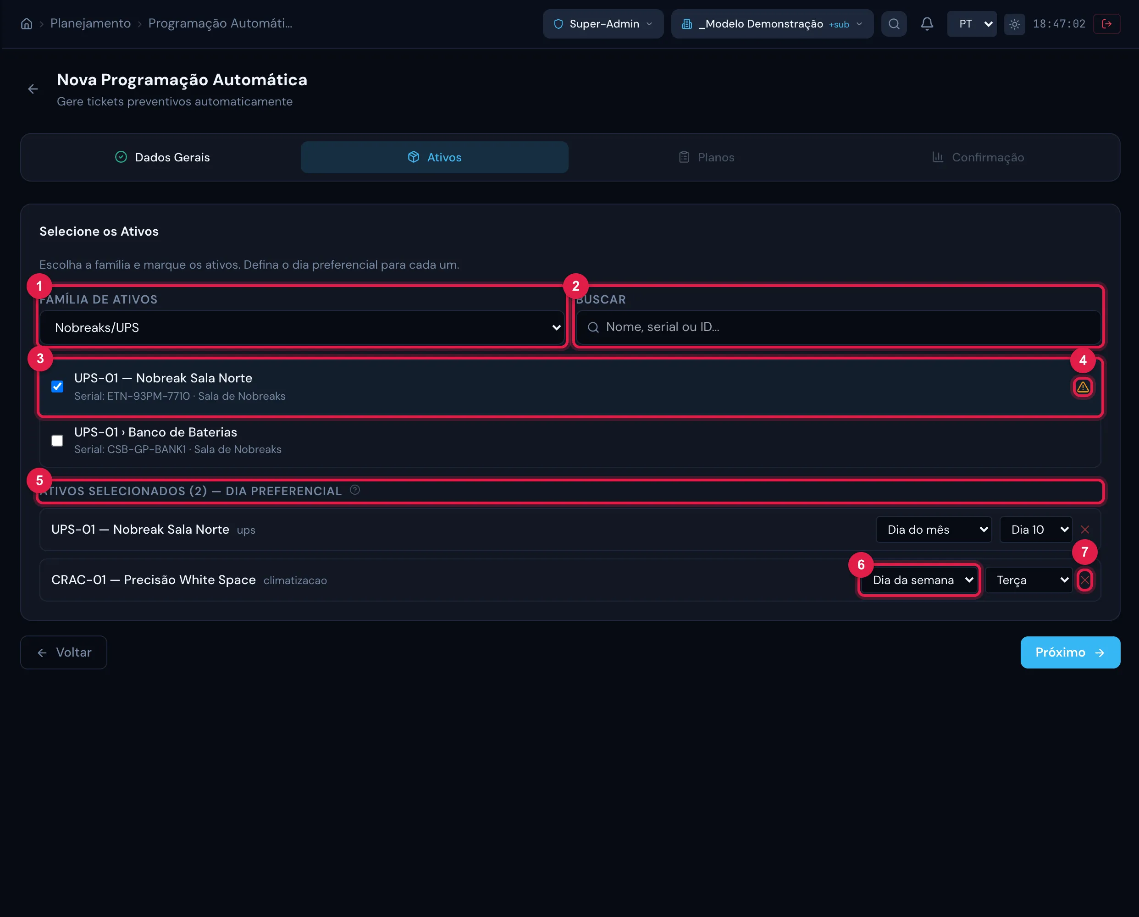Remove UPS-01 Nobreak Sala Norte from selected
Image resolution: width=1139 pixels, height=917 pixels.
(x=1084, y=530)
